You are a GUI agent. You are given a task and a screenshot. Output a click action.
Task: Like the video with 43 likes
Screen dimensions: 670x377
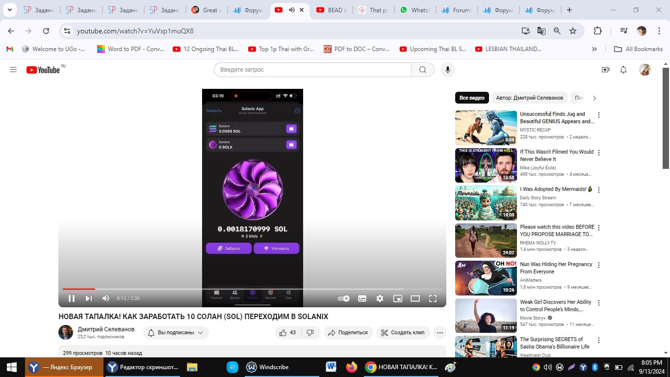click(288, 332)
